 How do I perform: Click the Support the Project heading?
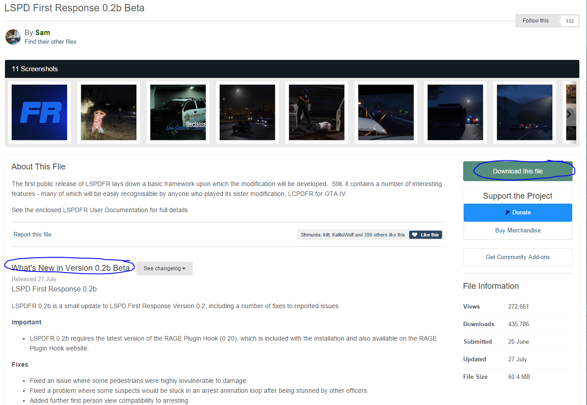[518, 196]
